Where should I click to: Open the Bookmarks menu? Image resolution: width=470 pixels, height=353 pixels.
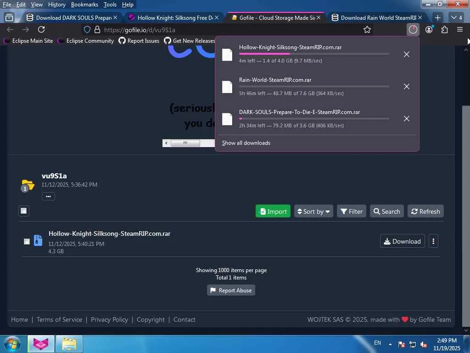point(84,5)
